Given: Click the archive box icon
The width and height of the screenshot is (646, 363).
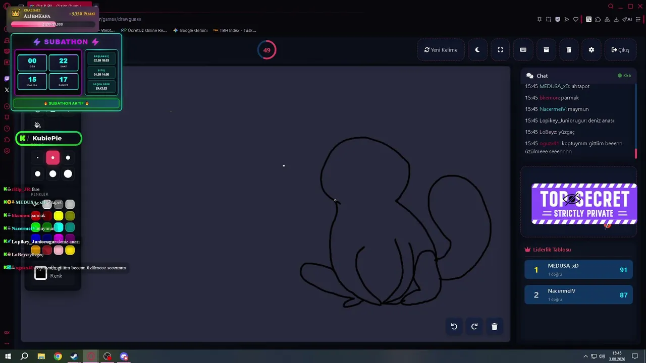Looking at the screenshot, I should 546,50.
